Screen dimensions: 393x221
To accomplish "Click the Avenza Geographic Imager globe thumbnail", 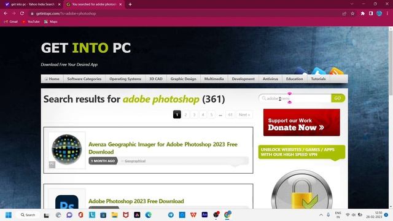I will (67, 150).
